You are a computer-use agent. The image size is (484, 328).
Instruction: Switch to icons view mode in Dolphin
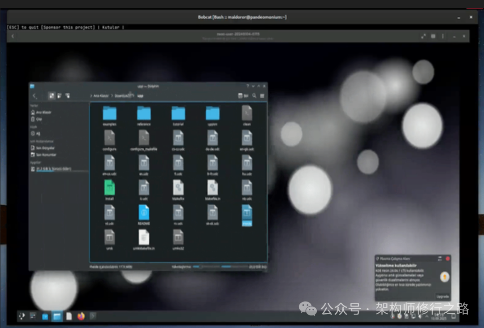pos(52,95)
